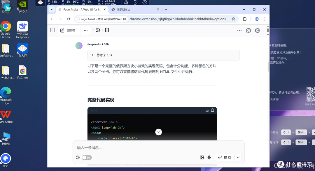Open 一键启动 DeepSeek desktop shortcut
Screen dimensions: 315x171
tap(22, 30)
